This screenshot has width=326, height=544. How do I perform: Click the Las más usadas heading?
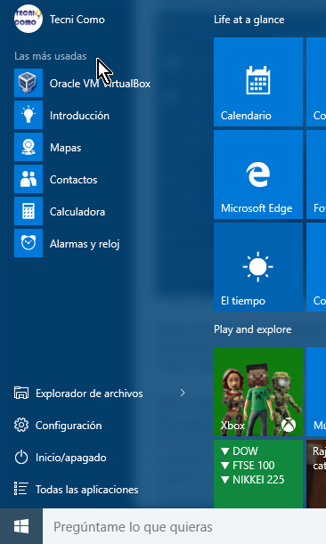(51, 56)
